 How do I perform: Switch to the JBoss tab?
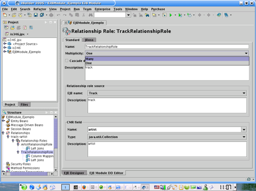pyautogui.click(x=89, y=40)
